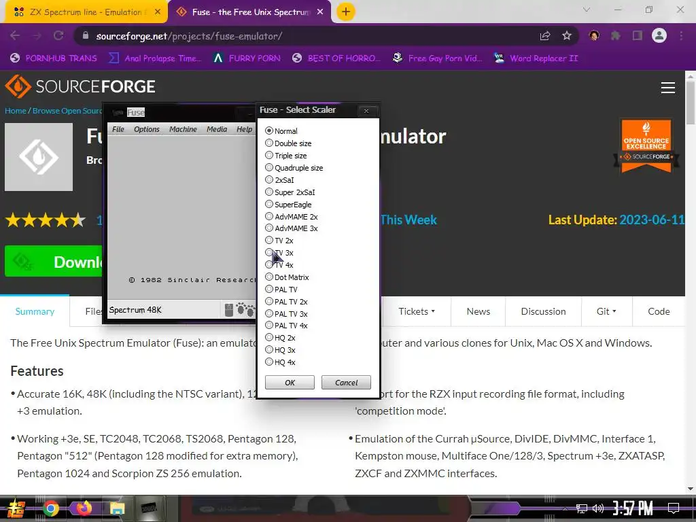
Task: Open the Machine menu in Fuse
Action: click(183, 129)
